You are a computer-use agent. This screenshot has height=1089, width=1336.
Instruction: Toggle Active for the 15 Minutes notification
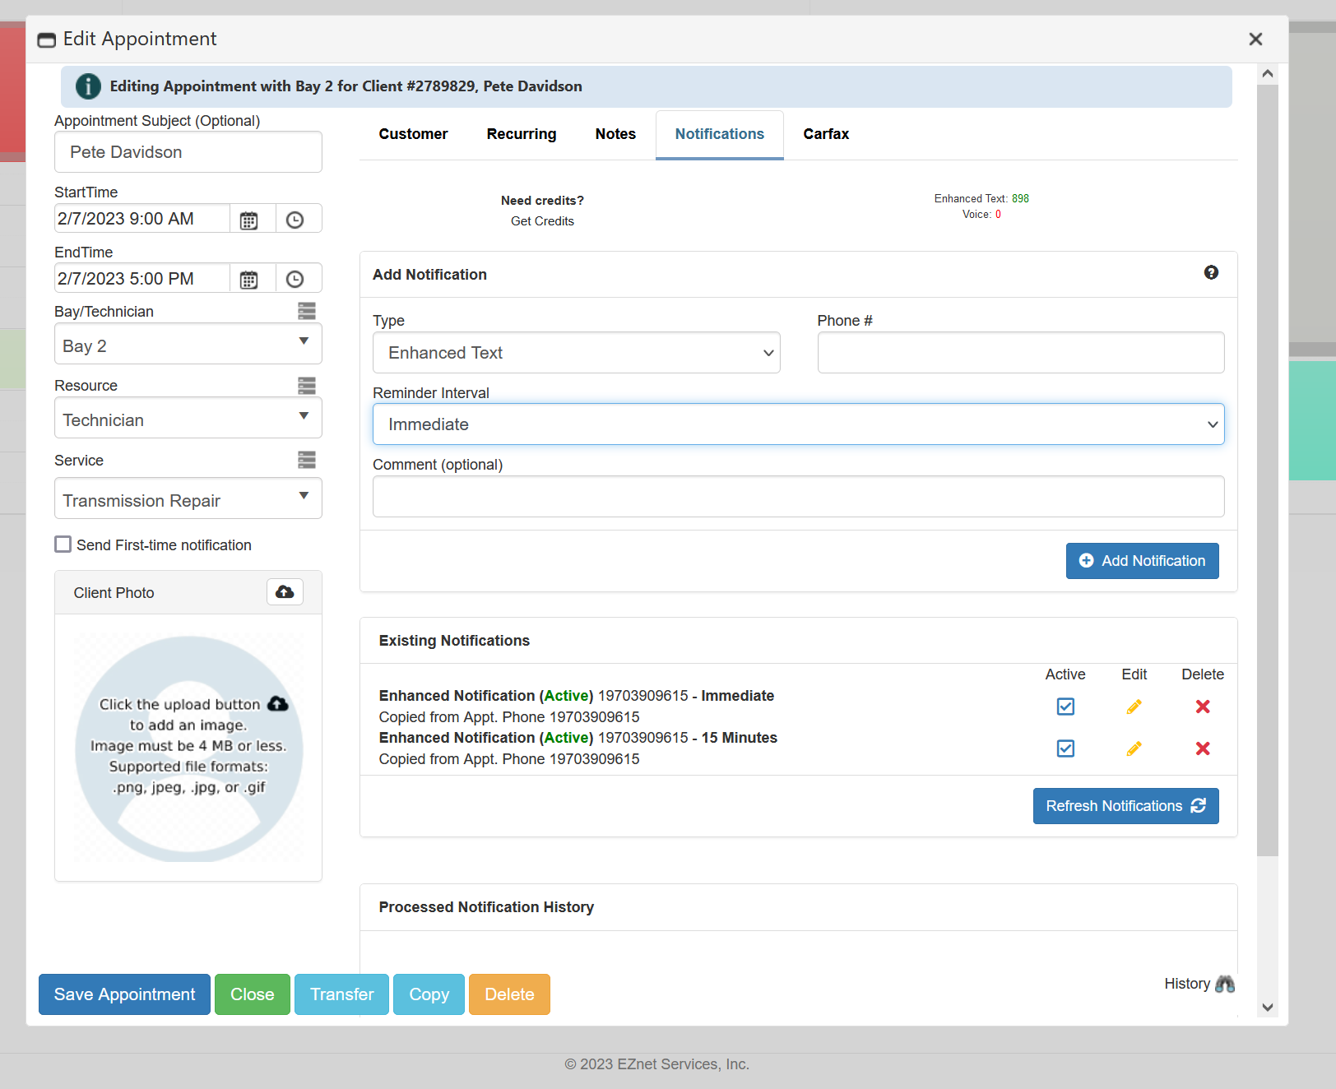coord(1065,748)
